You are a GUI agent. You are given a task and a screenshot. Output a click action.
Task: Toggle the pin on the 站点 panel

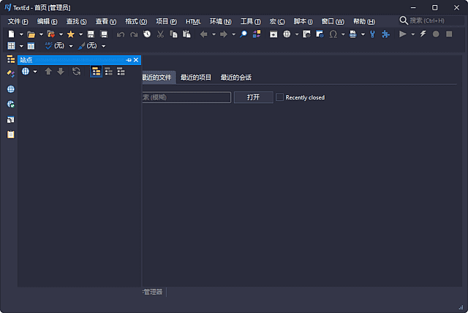pyautogui.click(x=128, y=60)
